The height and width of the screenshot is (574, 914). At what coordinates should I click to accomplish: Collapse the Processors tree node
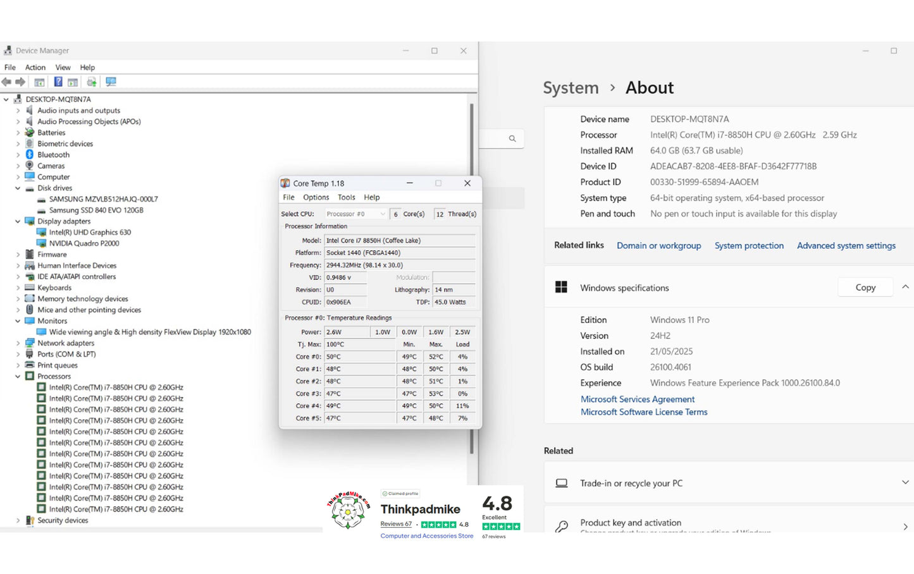18,376
